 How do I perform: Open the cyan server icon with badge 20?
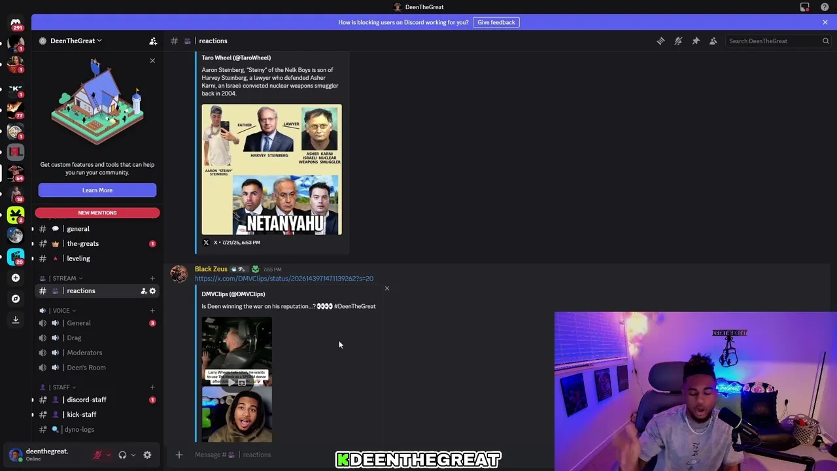(x=16, y=257)
